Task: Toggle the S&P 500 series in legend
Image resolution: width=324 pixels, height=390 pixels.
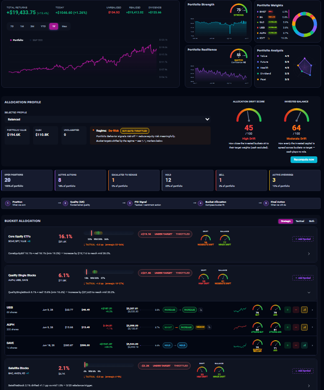Action: [x=36, y=40]
